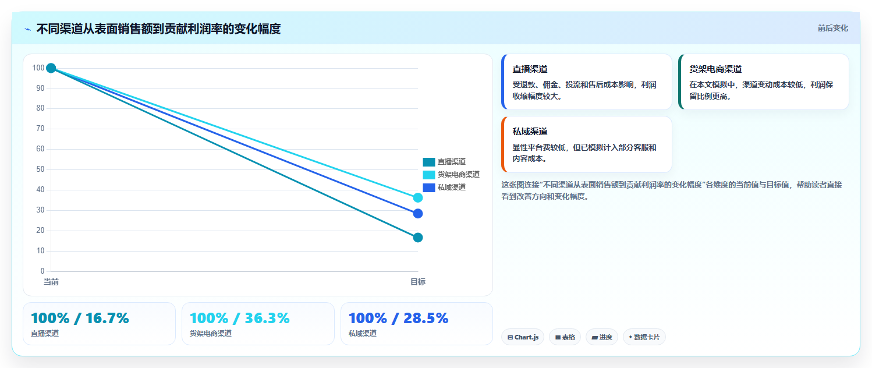Click text 显性平台费较低
Image resolution: width=872 pixels, height=368 pixels.
pyautogui.click(x=538, y=148)
